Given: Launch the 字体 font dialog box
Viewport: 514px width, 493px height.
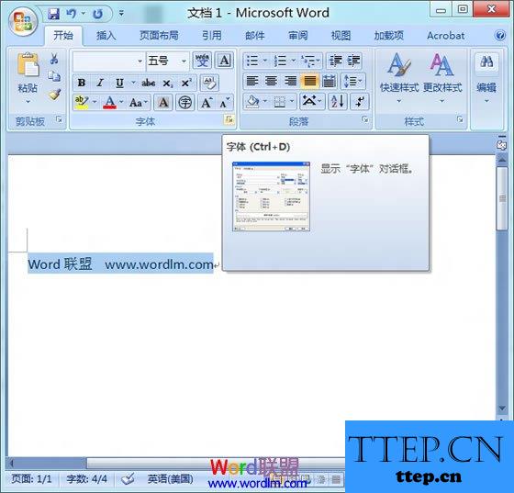Looking at the screenshot, I should point(229,119).
